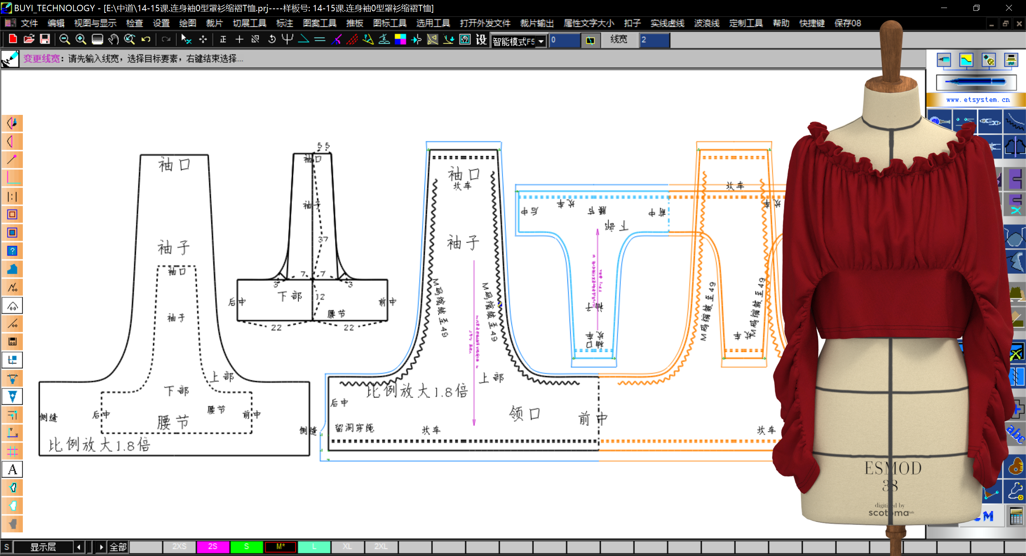
Task: Toggle the green S size layer
Action: [x=246, y=546]
